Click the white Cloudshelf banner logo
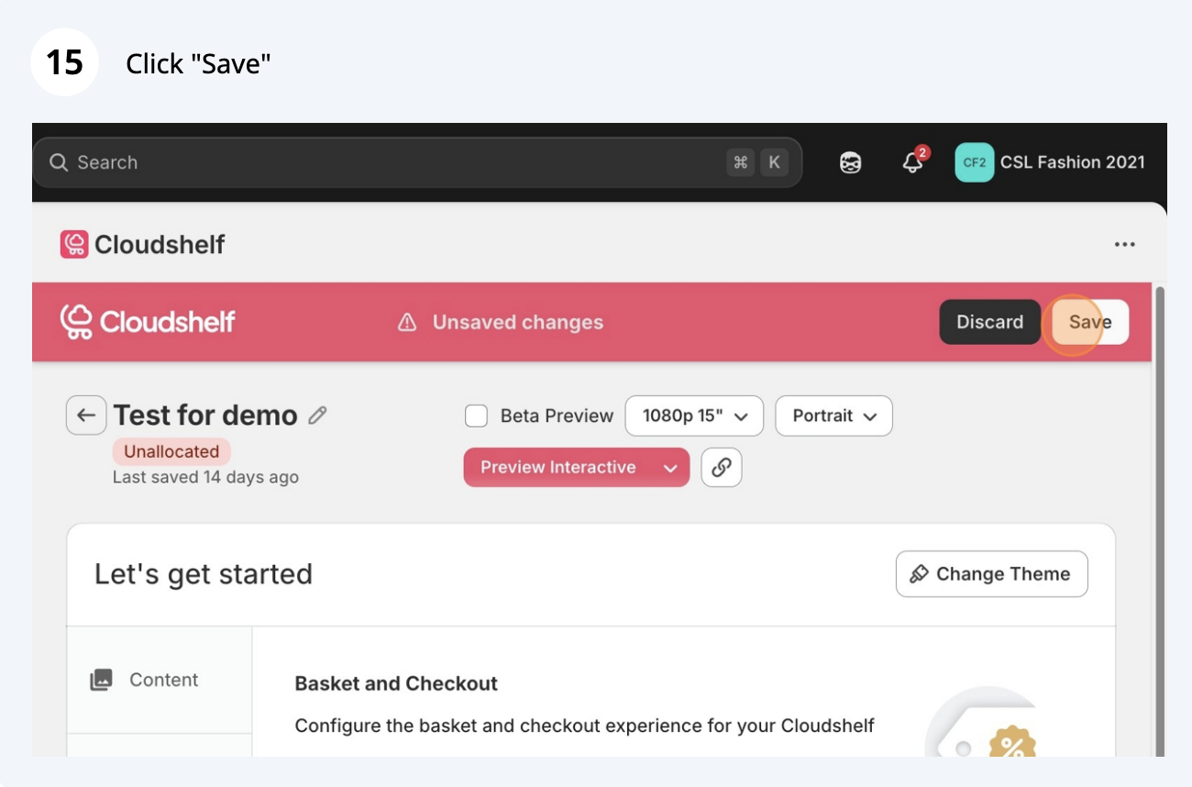This screenshot has height=787, width=1192. pos(148,322)
